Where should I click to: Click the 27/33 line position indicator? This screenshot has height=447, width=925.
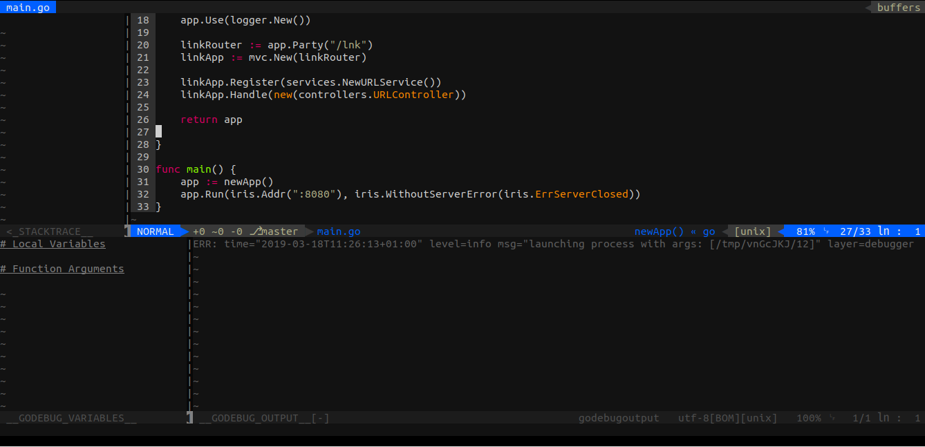[856, 231]
